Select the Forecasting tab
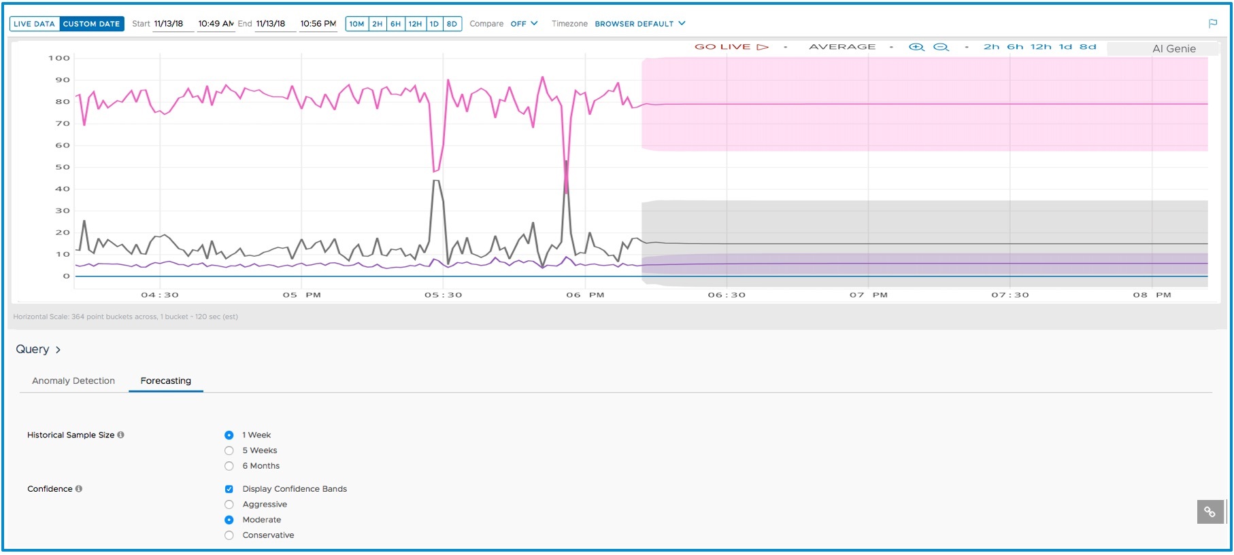1234x555 pixels. pyautogui.click(x=165, y=381)
